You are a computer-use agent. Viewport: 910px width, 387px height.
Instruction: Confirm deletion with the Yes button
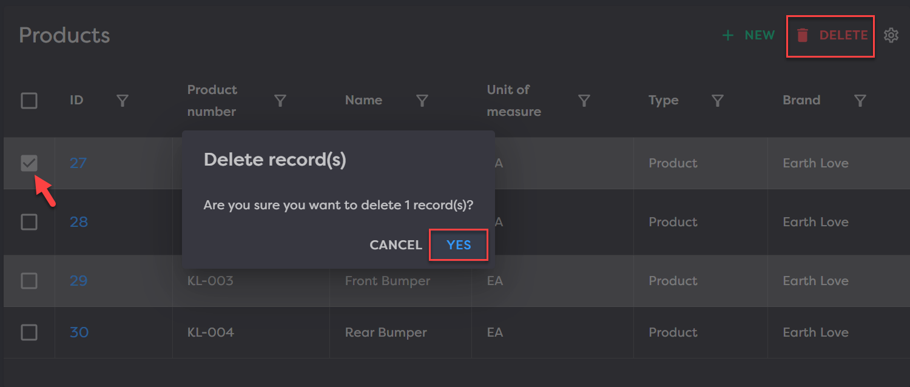coord(459,245)
